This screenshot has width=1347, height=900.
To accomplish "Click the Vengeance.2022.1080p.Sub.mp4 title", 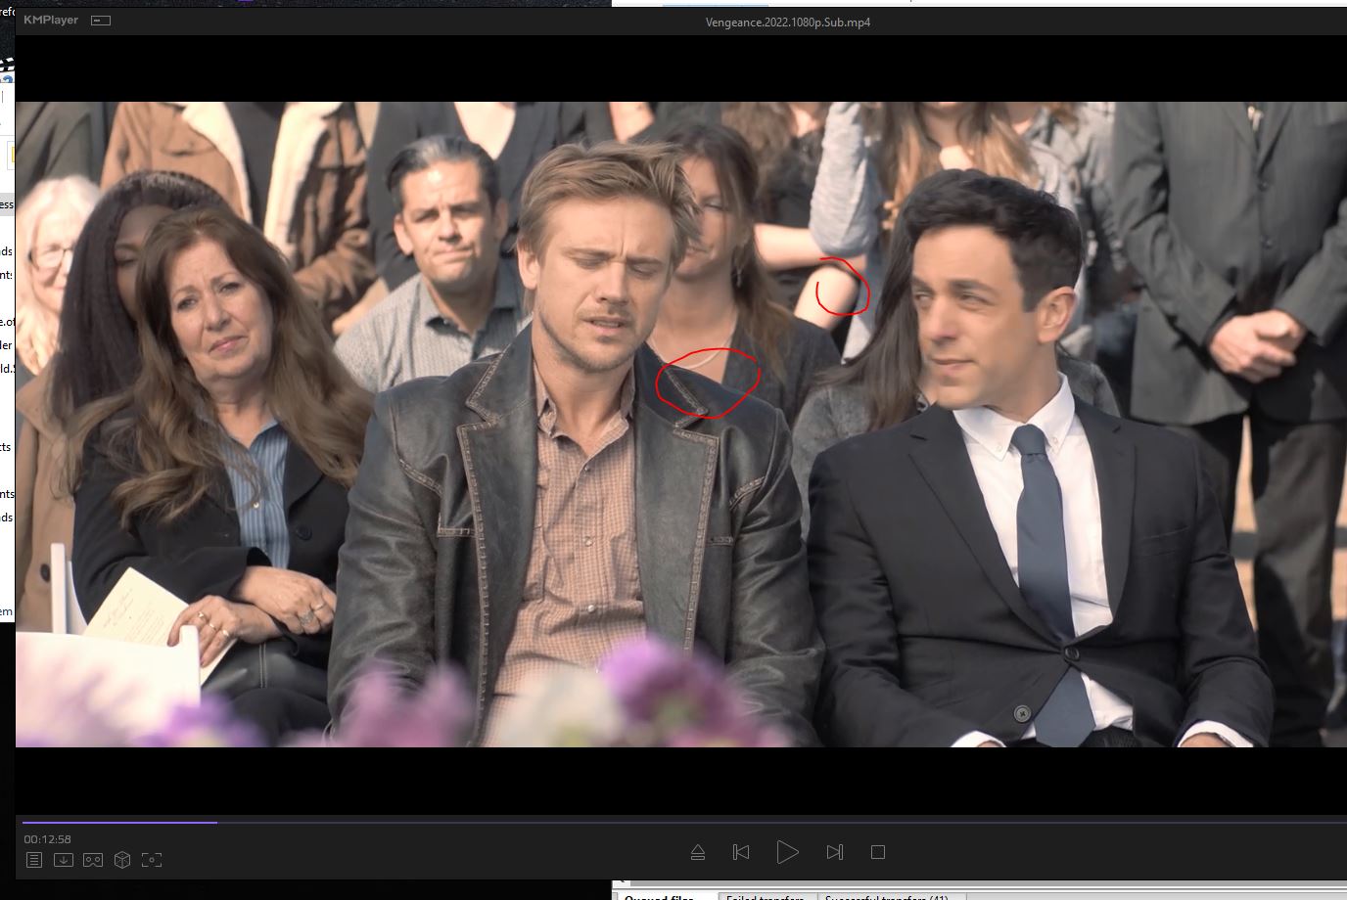I will click(787, 22).
